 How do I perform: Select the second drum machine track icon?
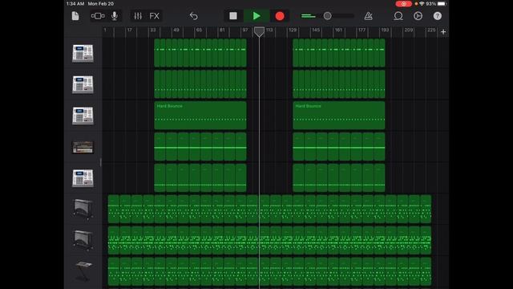pyautogui.click(x=83, y=84)
